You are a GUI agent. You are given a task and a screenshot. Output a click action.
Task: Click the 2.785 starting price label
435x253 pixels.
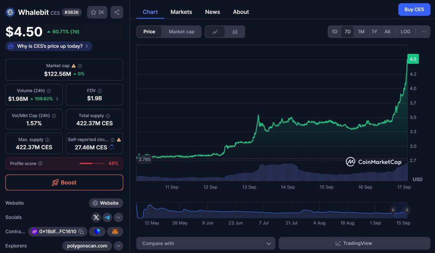coord(144,159)
